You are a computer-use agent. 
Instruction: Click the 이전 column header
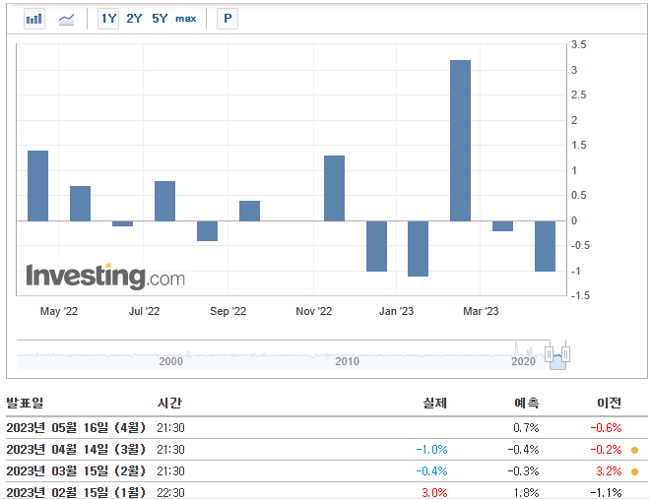(609, 403)
